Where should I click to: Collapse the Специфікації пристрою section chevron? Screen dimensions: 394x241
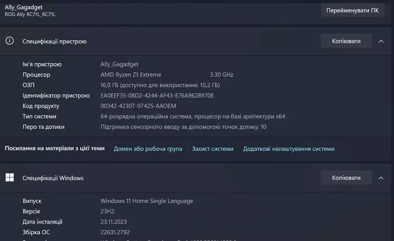click(381, 41)
